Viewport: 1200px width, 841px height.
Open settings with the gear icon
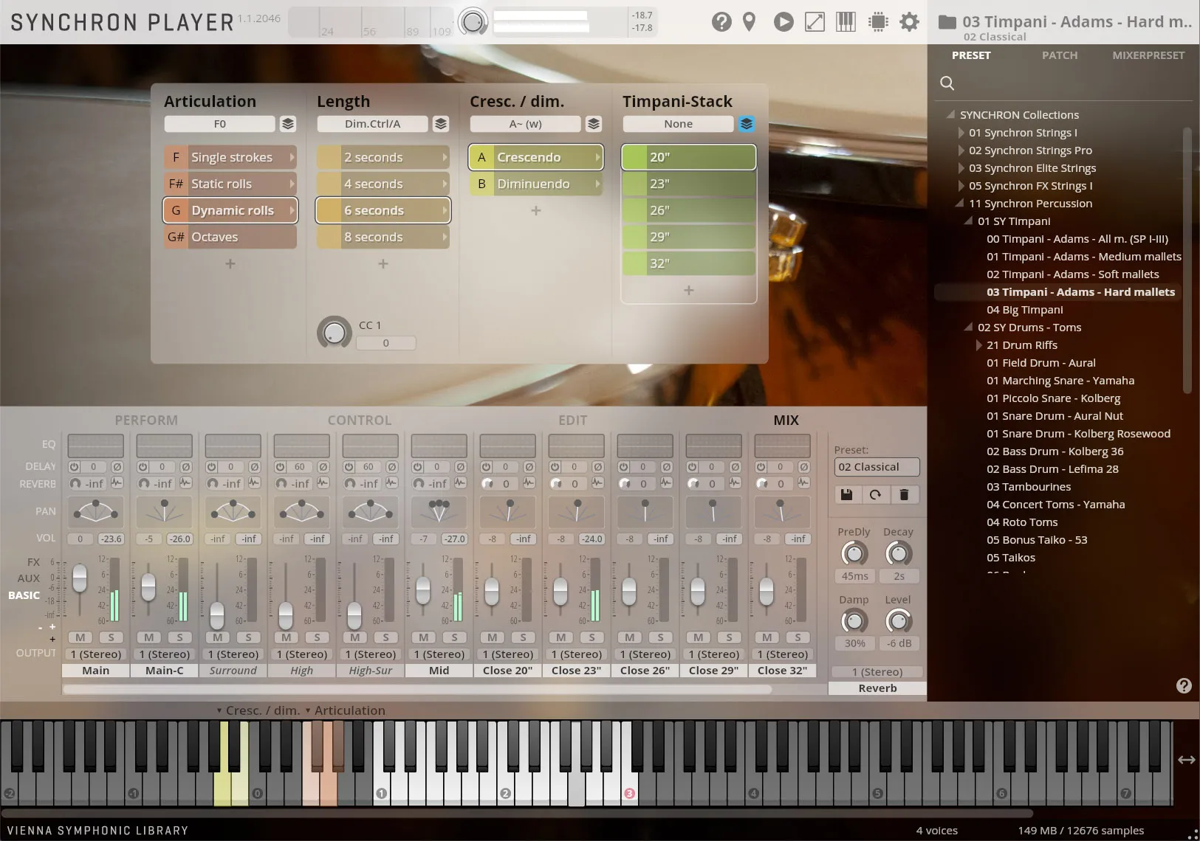(909, 22)
